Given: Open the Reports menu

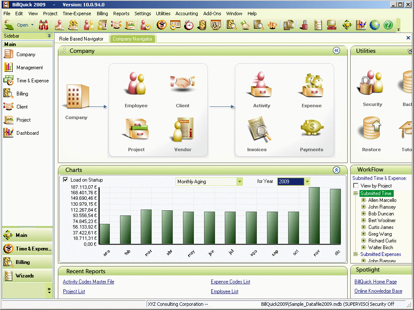Looking at the screenshot, I should (121, 14).
